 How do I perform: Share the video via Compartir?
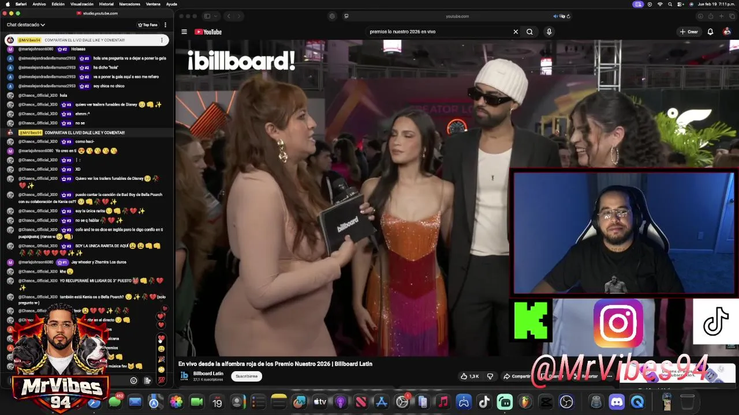coord(517,376)
